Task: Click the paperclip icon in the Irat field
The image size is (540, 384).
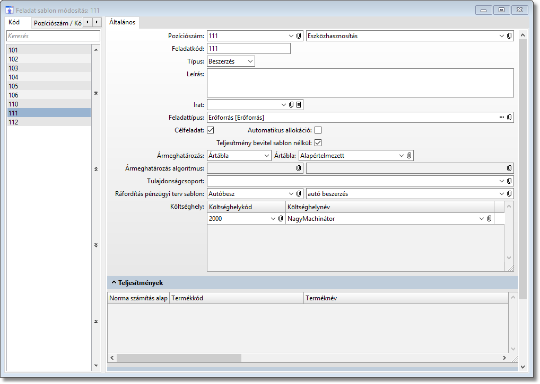Action: coord(291,104)
